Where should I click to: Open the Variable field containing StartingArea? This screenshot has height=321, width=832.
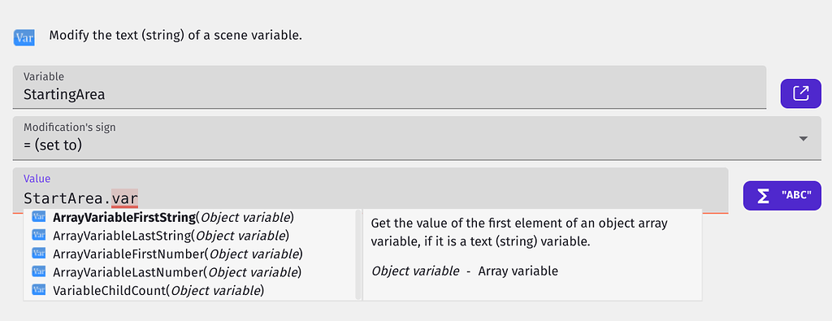click(389, 87)
